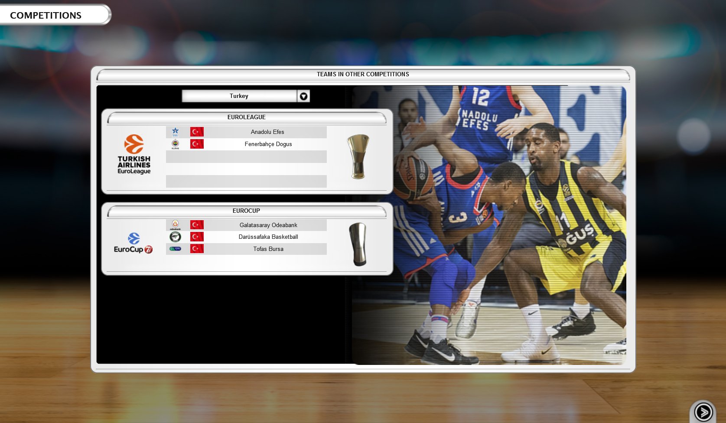
Task: Click the COMPETITIONS screen title
Action: 46,15
